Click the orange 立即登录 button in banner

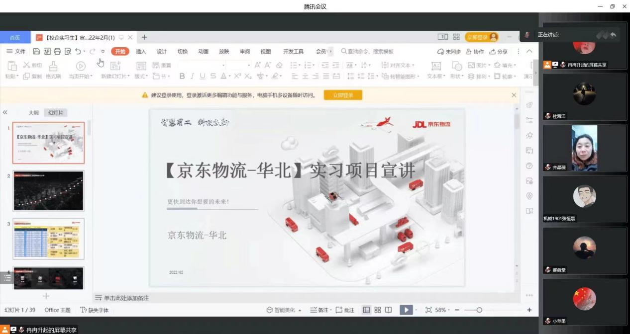click(343, 95)
